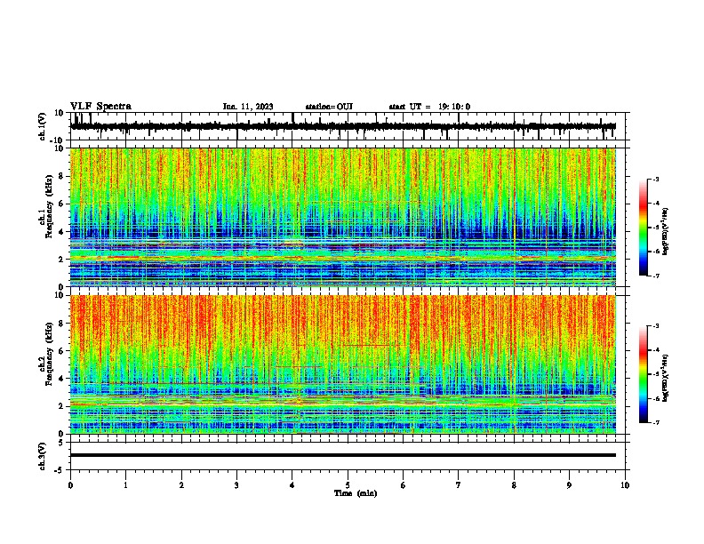
Task: Click the ch.2 spectrogram "10" kHz tick label
Action: tap(60, 295)
